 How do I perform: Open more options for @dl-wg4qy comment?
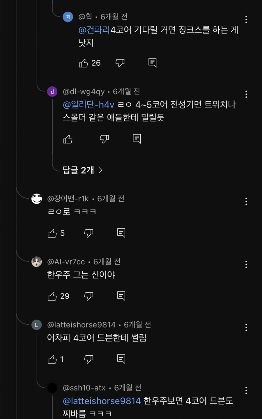[246, 94]
